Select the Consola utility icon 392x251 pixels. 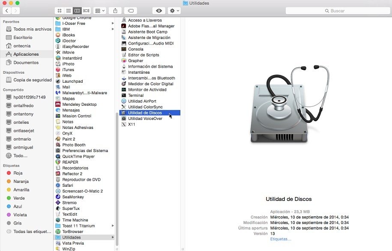tap(124, 49)
